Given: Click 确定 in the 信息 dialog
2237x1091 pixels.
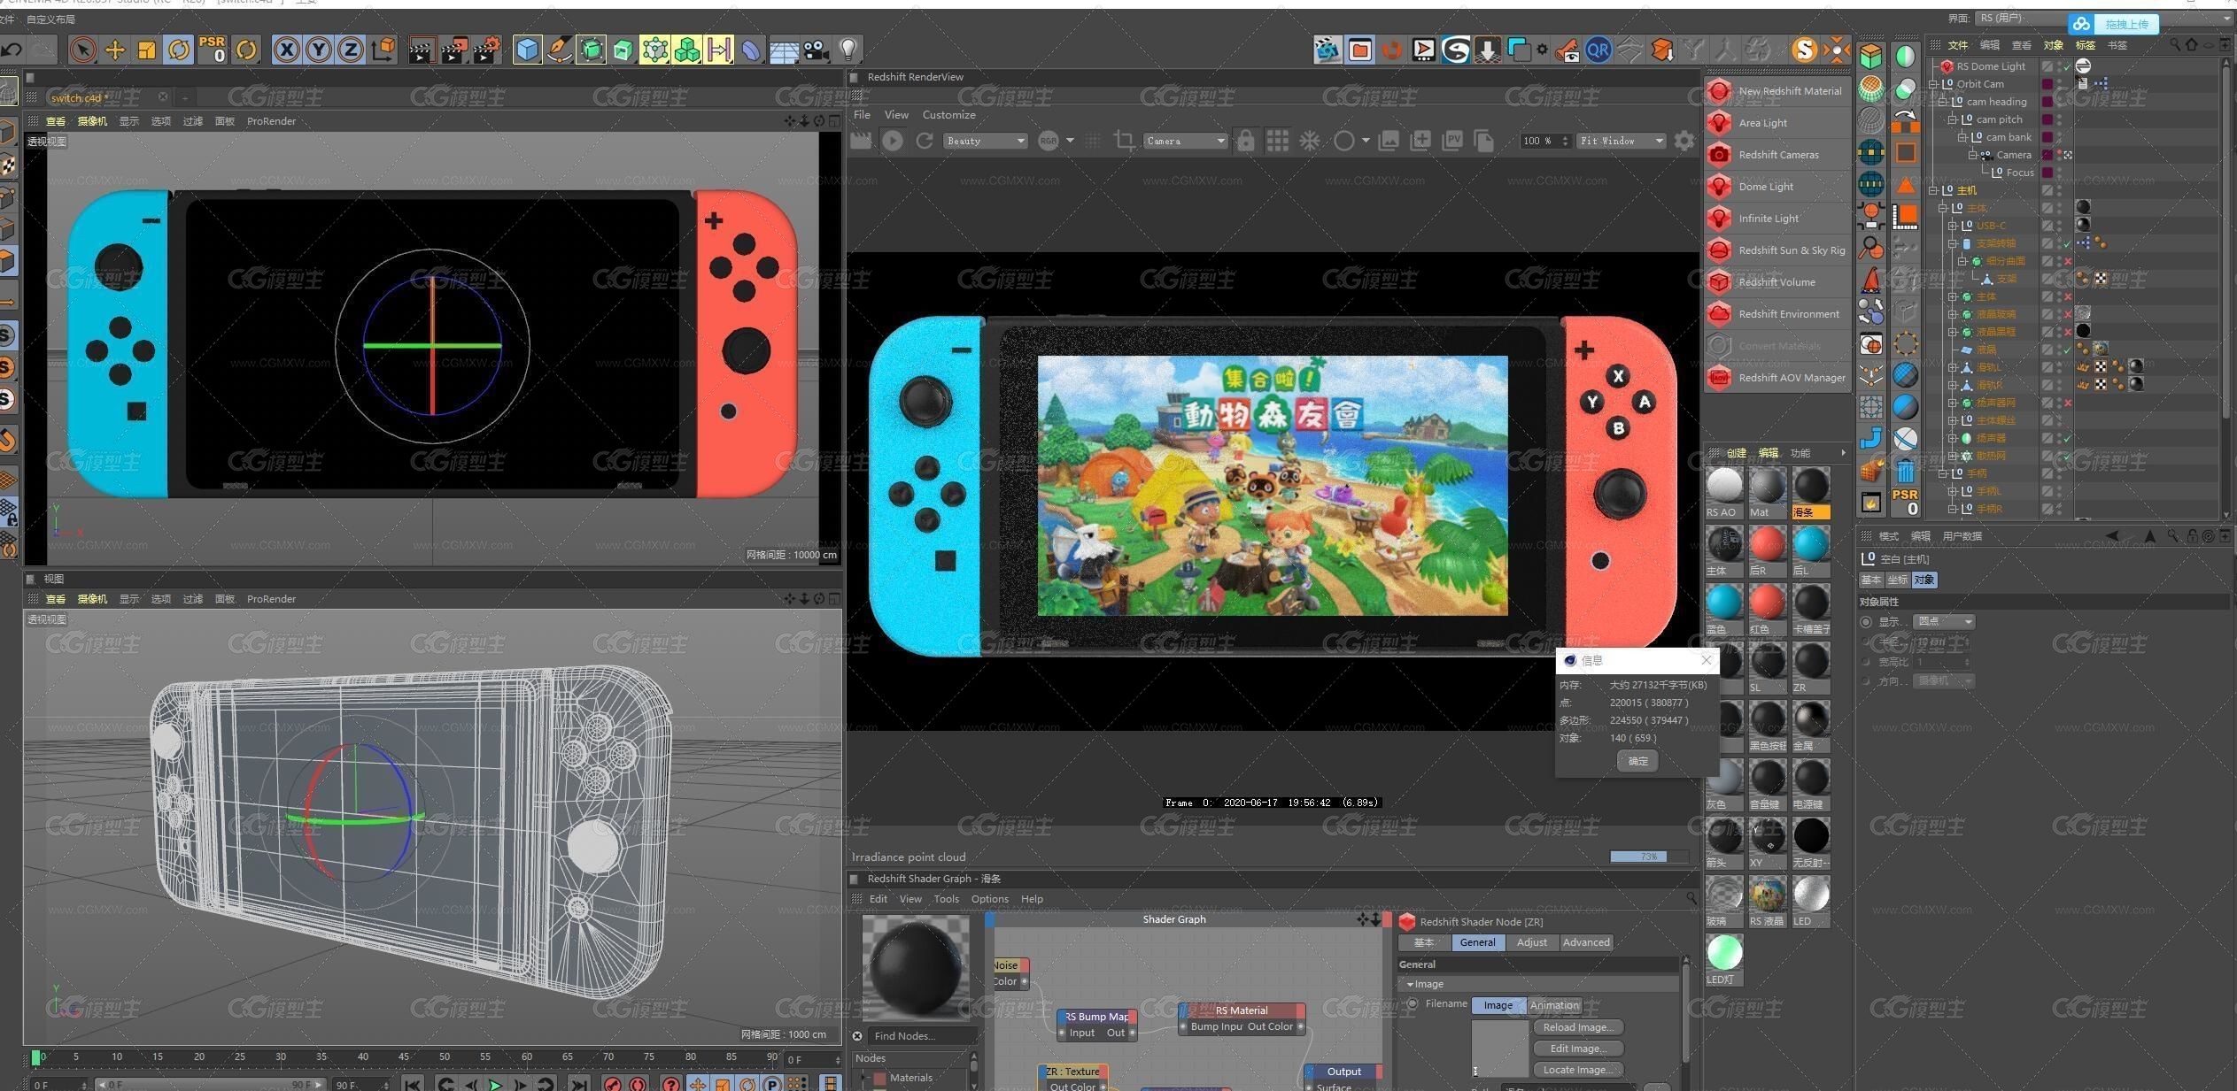Looking at the screenshot, I should click(1637, 761).
